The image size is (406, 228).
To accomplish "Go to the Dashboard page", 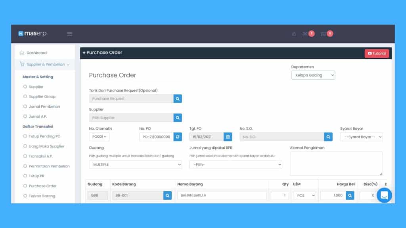I will (36, 52).
